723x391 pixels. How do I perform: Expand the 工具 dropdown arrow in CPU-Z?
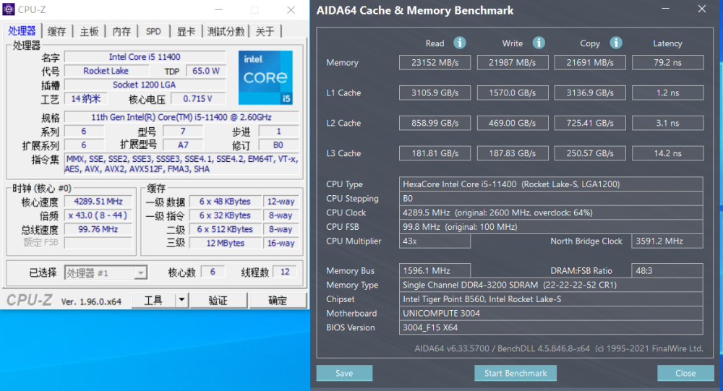182,300
